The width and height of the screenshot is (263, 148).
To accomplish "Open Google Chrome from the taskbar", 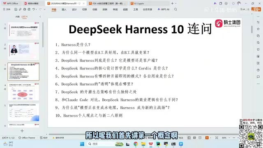I will pyautogui.click(x=136, y=144).
